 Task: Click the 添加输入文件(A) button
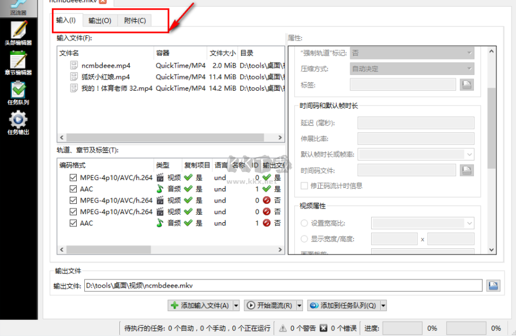click(201, 305)
